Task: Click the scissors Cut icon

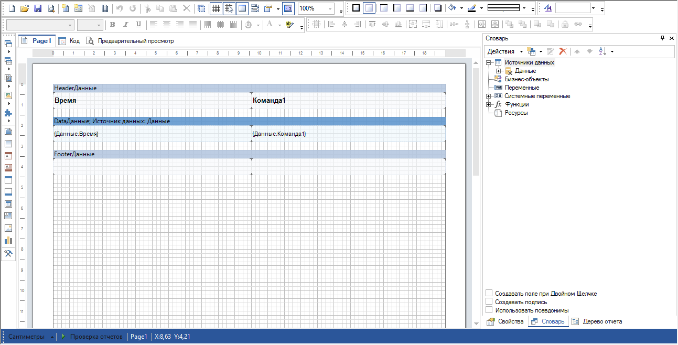Action: pos(147,8)
